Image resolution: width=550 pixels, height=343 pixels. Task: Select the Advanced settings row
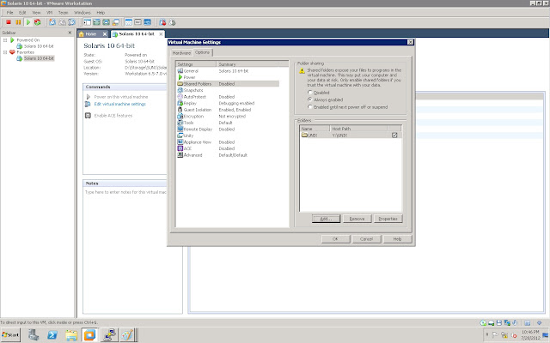click(228, 155)
